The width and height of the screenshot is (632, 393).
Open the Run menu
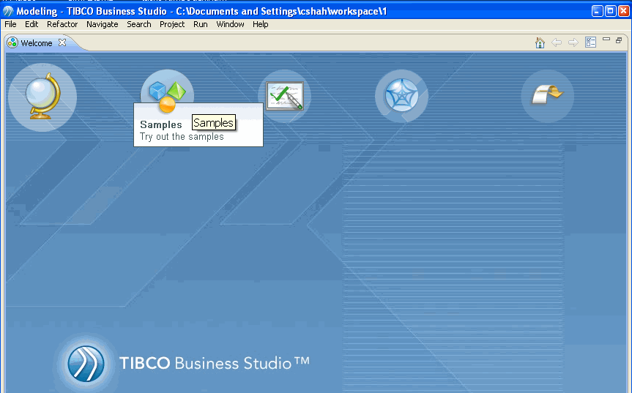(201, 24)
